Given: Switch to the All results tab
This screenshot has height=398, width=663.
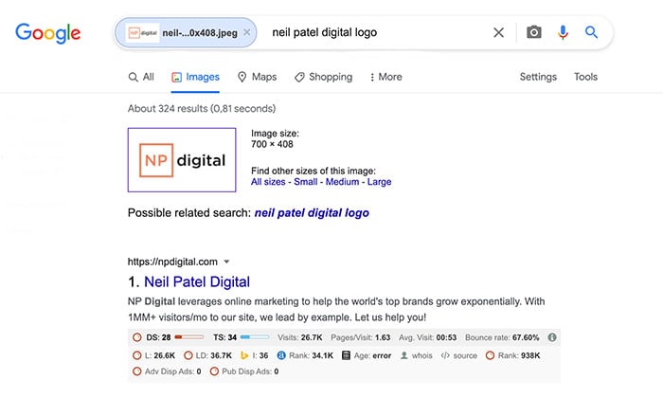Looking at the screenshot, I should [x=141, y=77].
